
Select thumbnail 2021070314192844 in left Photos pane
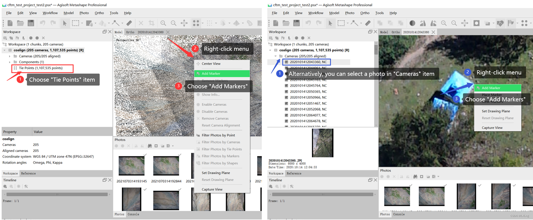click(166, 166)
